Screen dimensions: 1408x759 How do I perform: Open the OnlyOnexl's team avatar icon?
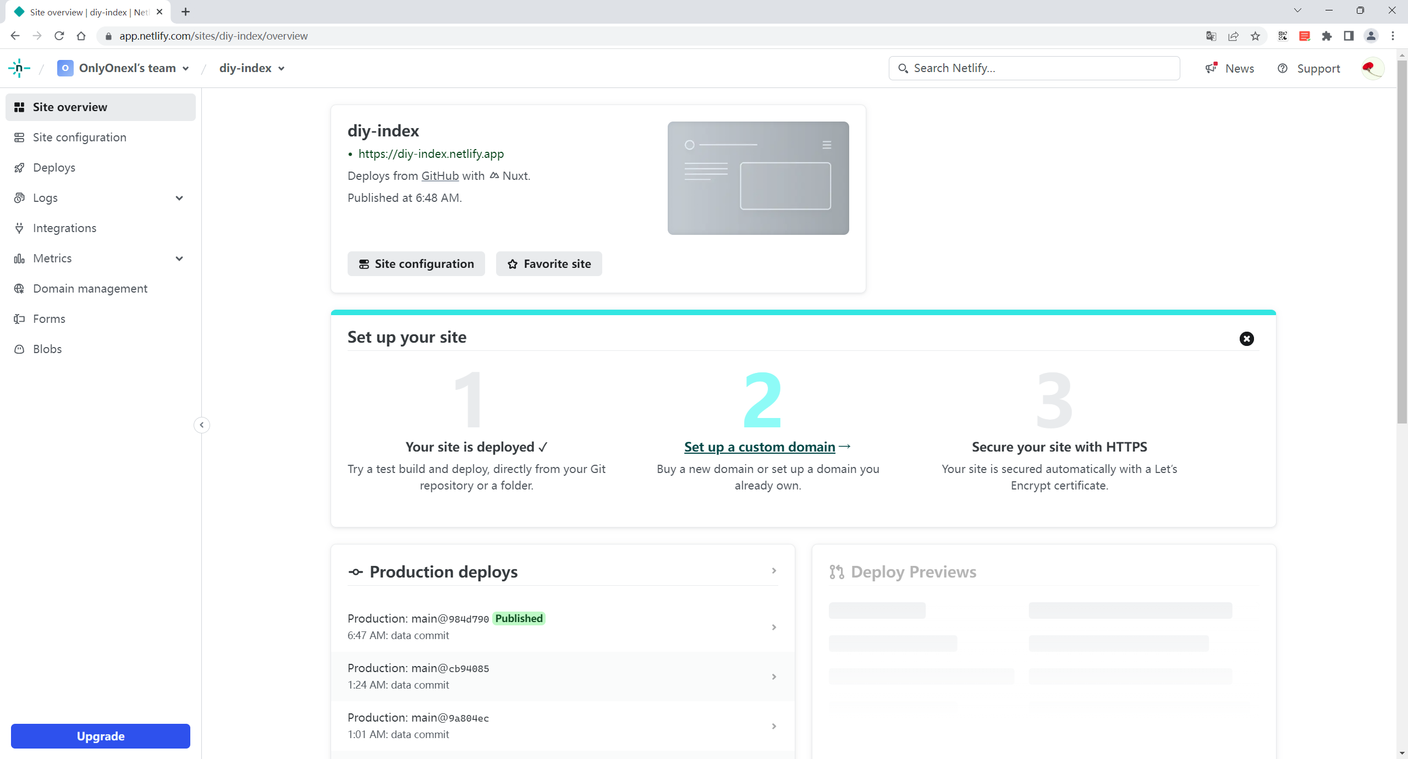pos(65,68)
